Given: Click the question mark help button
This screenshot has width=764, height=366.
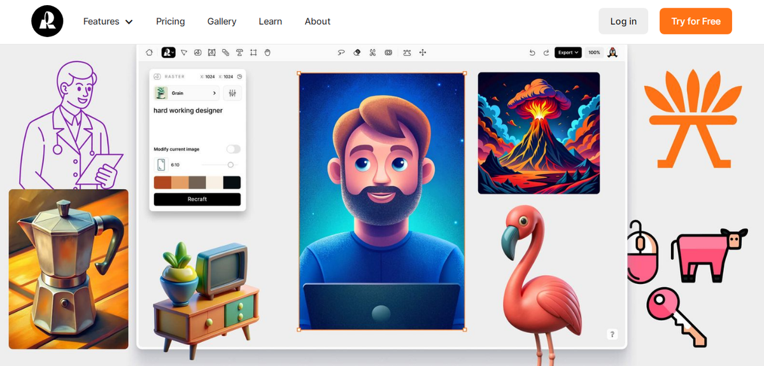Looking at the screenshot, I should (612, 334).
